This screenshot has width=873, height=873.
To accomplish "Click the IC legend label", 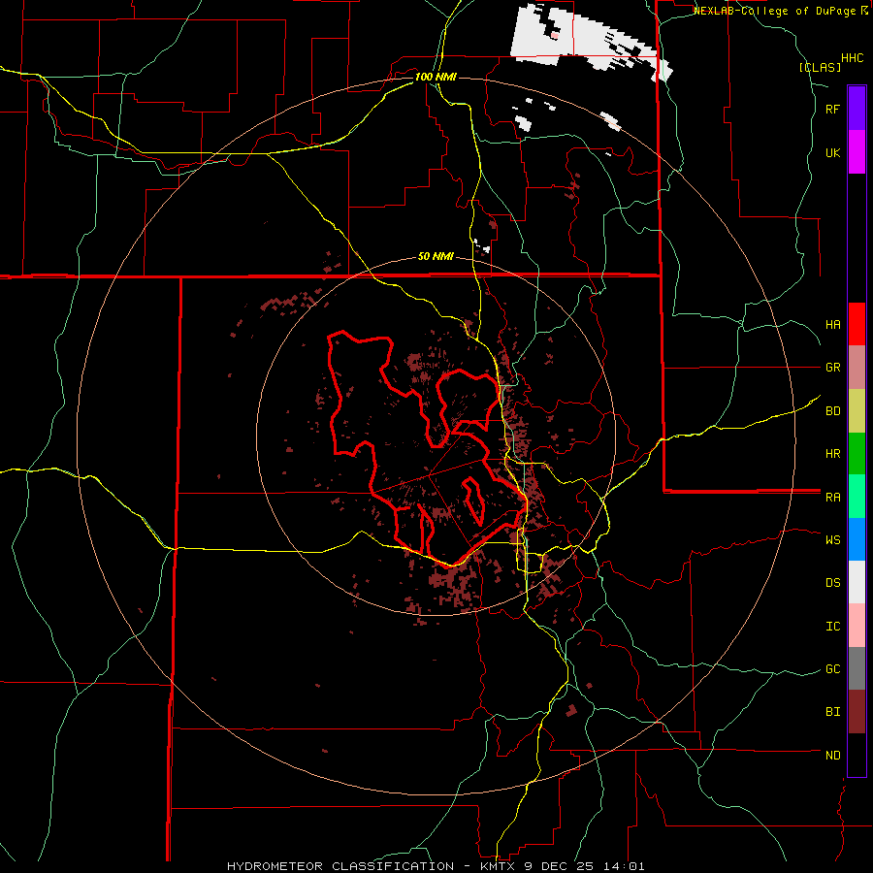I will coord(832,627).
